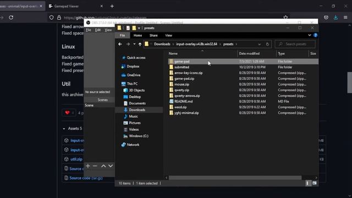Go forward in File Explorer
This screenshot has height=198, width=352.
pyautogui.click(x=128, y=44)
